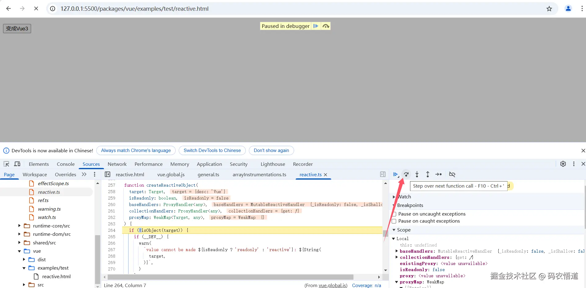Enable Pause on caught exceptions
Screen dimensions: 586x288
tap(394, 221)
